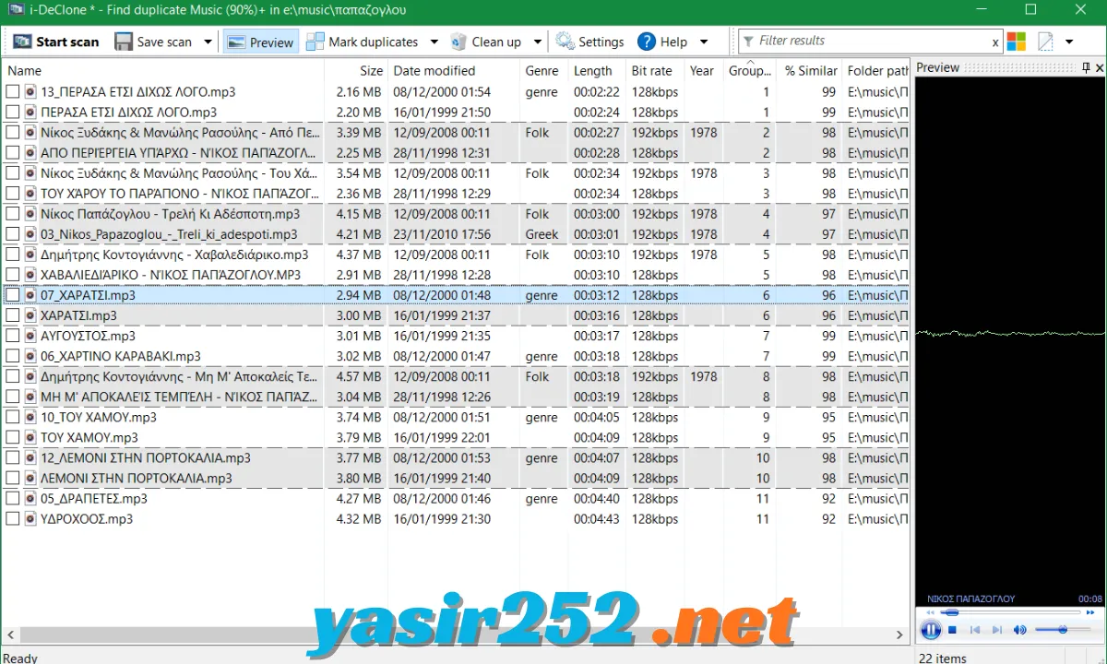The image size is (1107, 664).
Task: Skip to previous track in the player
Action: (x=975, y=630)
